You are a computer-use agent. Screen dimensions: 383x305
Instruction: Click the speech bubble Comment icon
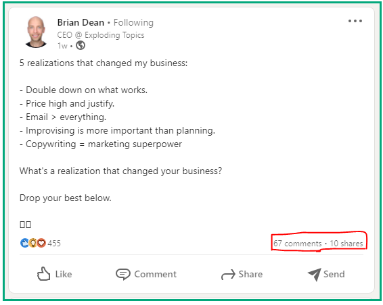point(123,275)
